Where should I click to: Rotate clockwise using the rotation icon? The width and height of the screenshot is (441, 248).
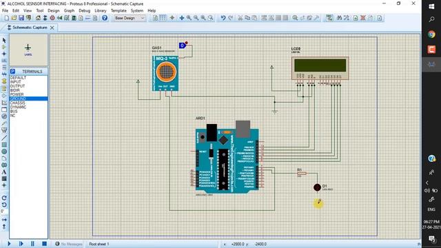4,198
